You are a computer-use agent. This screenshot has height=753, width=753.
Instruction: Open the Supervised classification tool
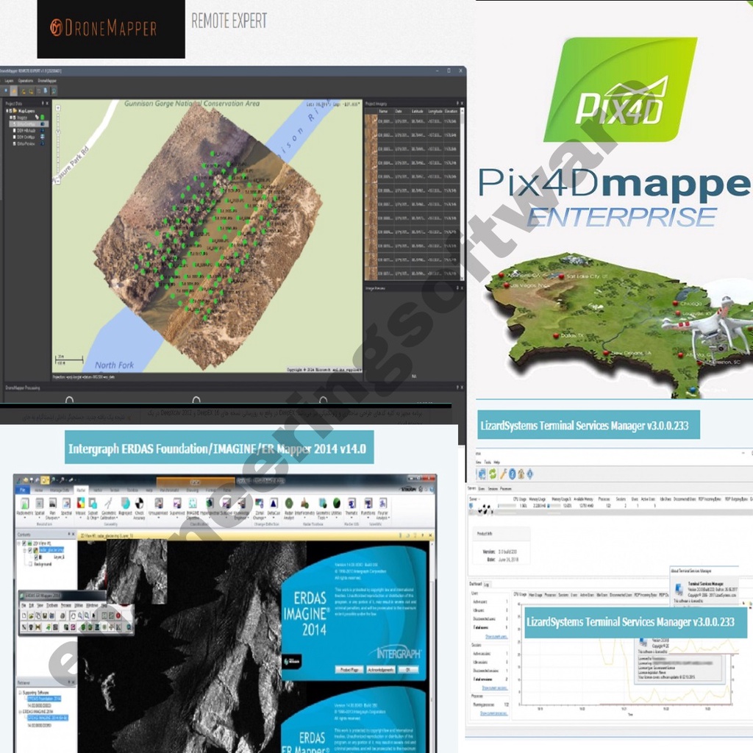click(177, 507)
